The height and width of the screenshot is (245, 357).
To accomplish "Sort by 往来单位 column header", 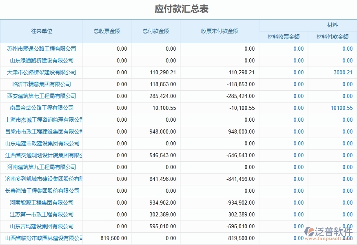I will tap(42, 31).
